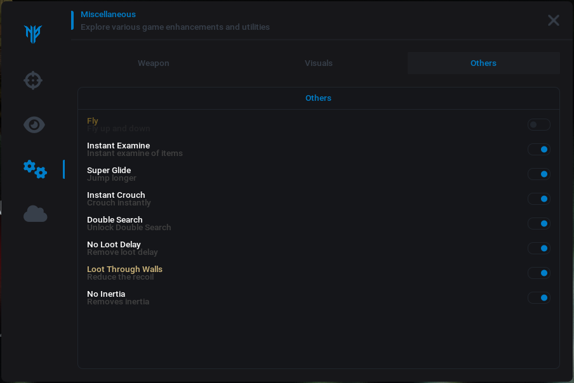
Task: Turn off Loot Through Walls switch
Action: tap(538, 273)
